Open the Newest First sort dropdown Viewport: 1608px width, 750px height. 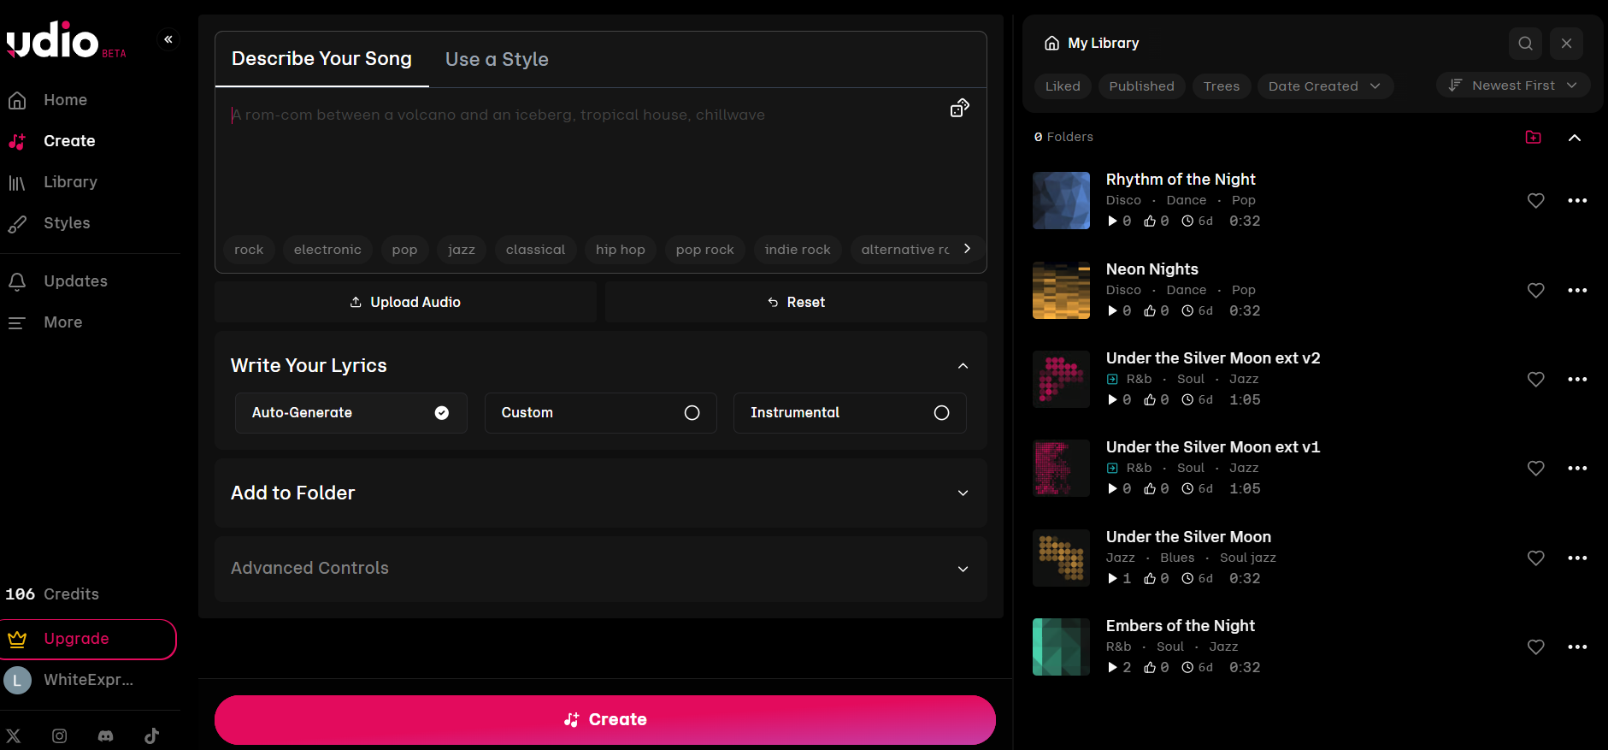point(1513,86)
